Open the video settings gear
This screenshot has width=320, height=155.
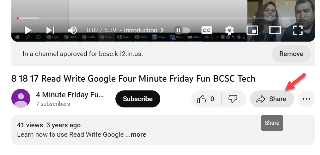click(x=229, y=30)
